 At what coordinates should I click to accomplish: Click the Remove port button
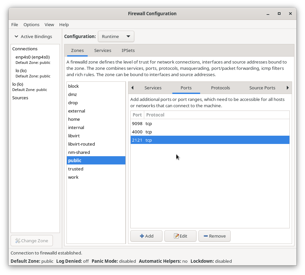pyautogui.click(x=214, y=236)
